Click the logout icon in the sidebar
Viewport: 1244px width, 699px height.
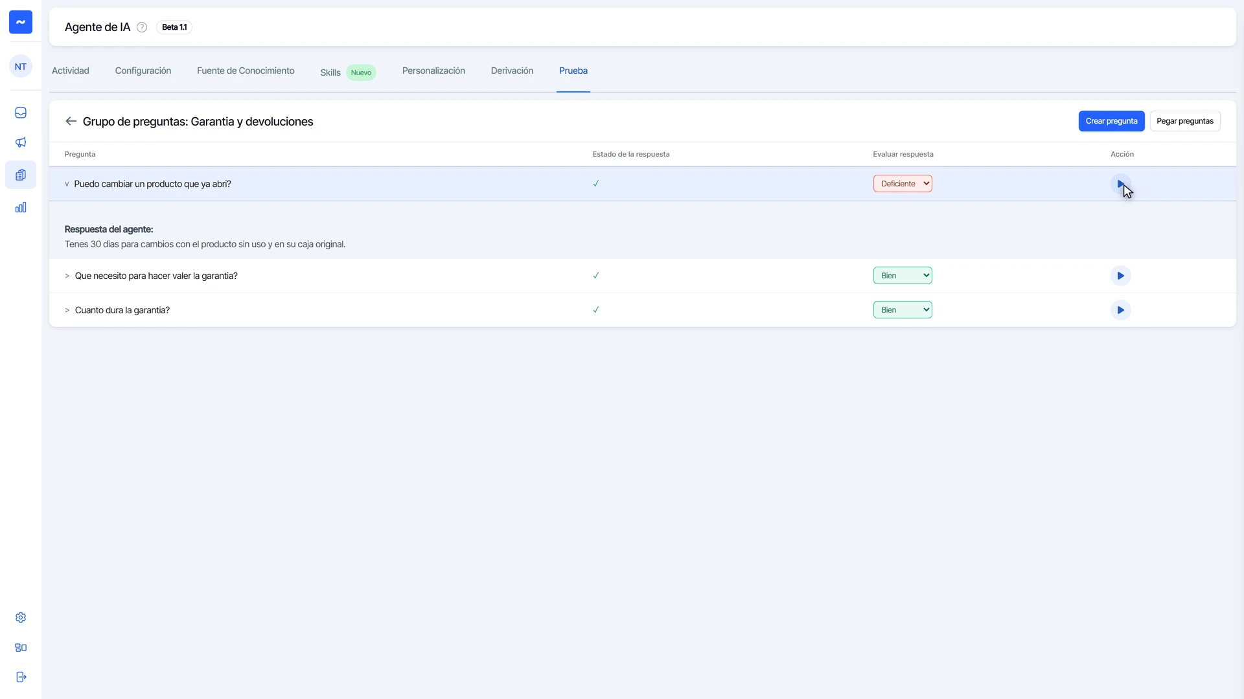(x=21, y=677)
